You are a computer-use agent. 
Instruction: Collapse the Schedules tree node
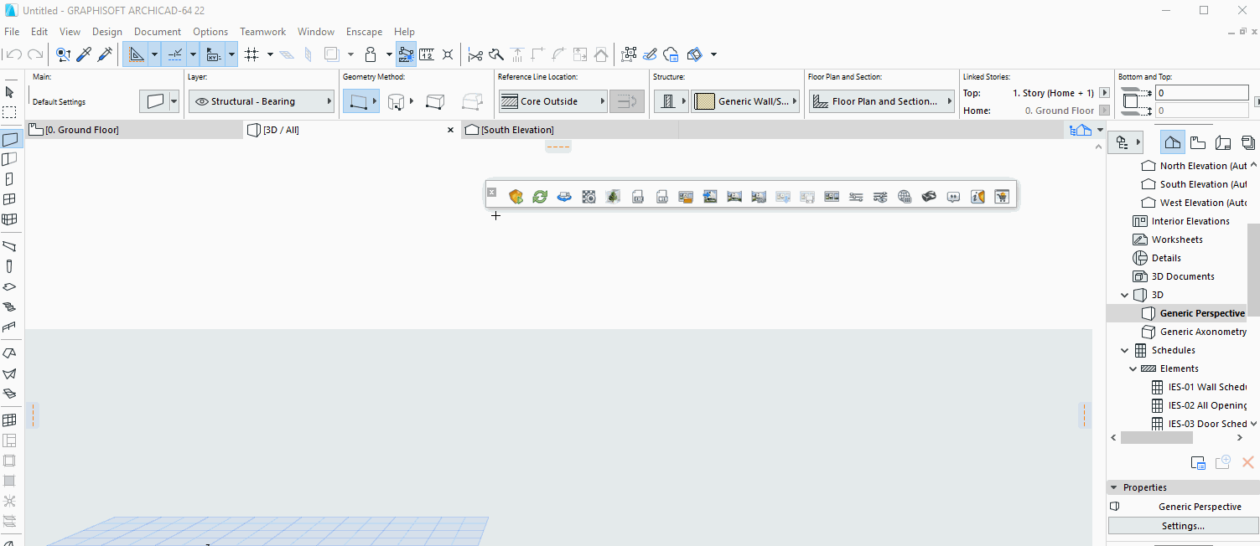[1125, 350]
